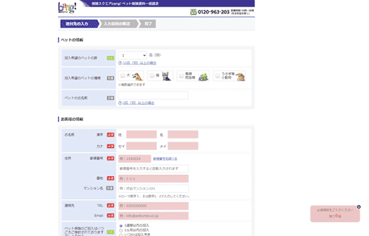The width and height of the screenshot is (369, 236).
Task: Check the 猫 (cat) checkbox
Action: coord(152,75)
